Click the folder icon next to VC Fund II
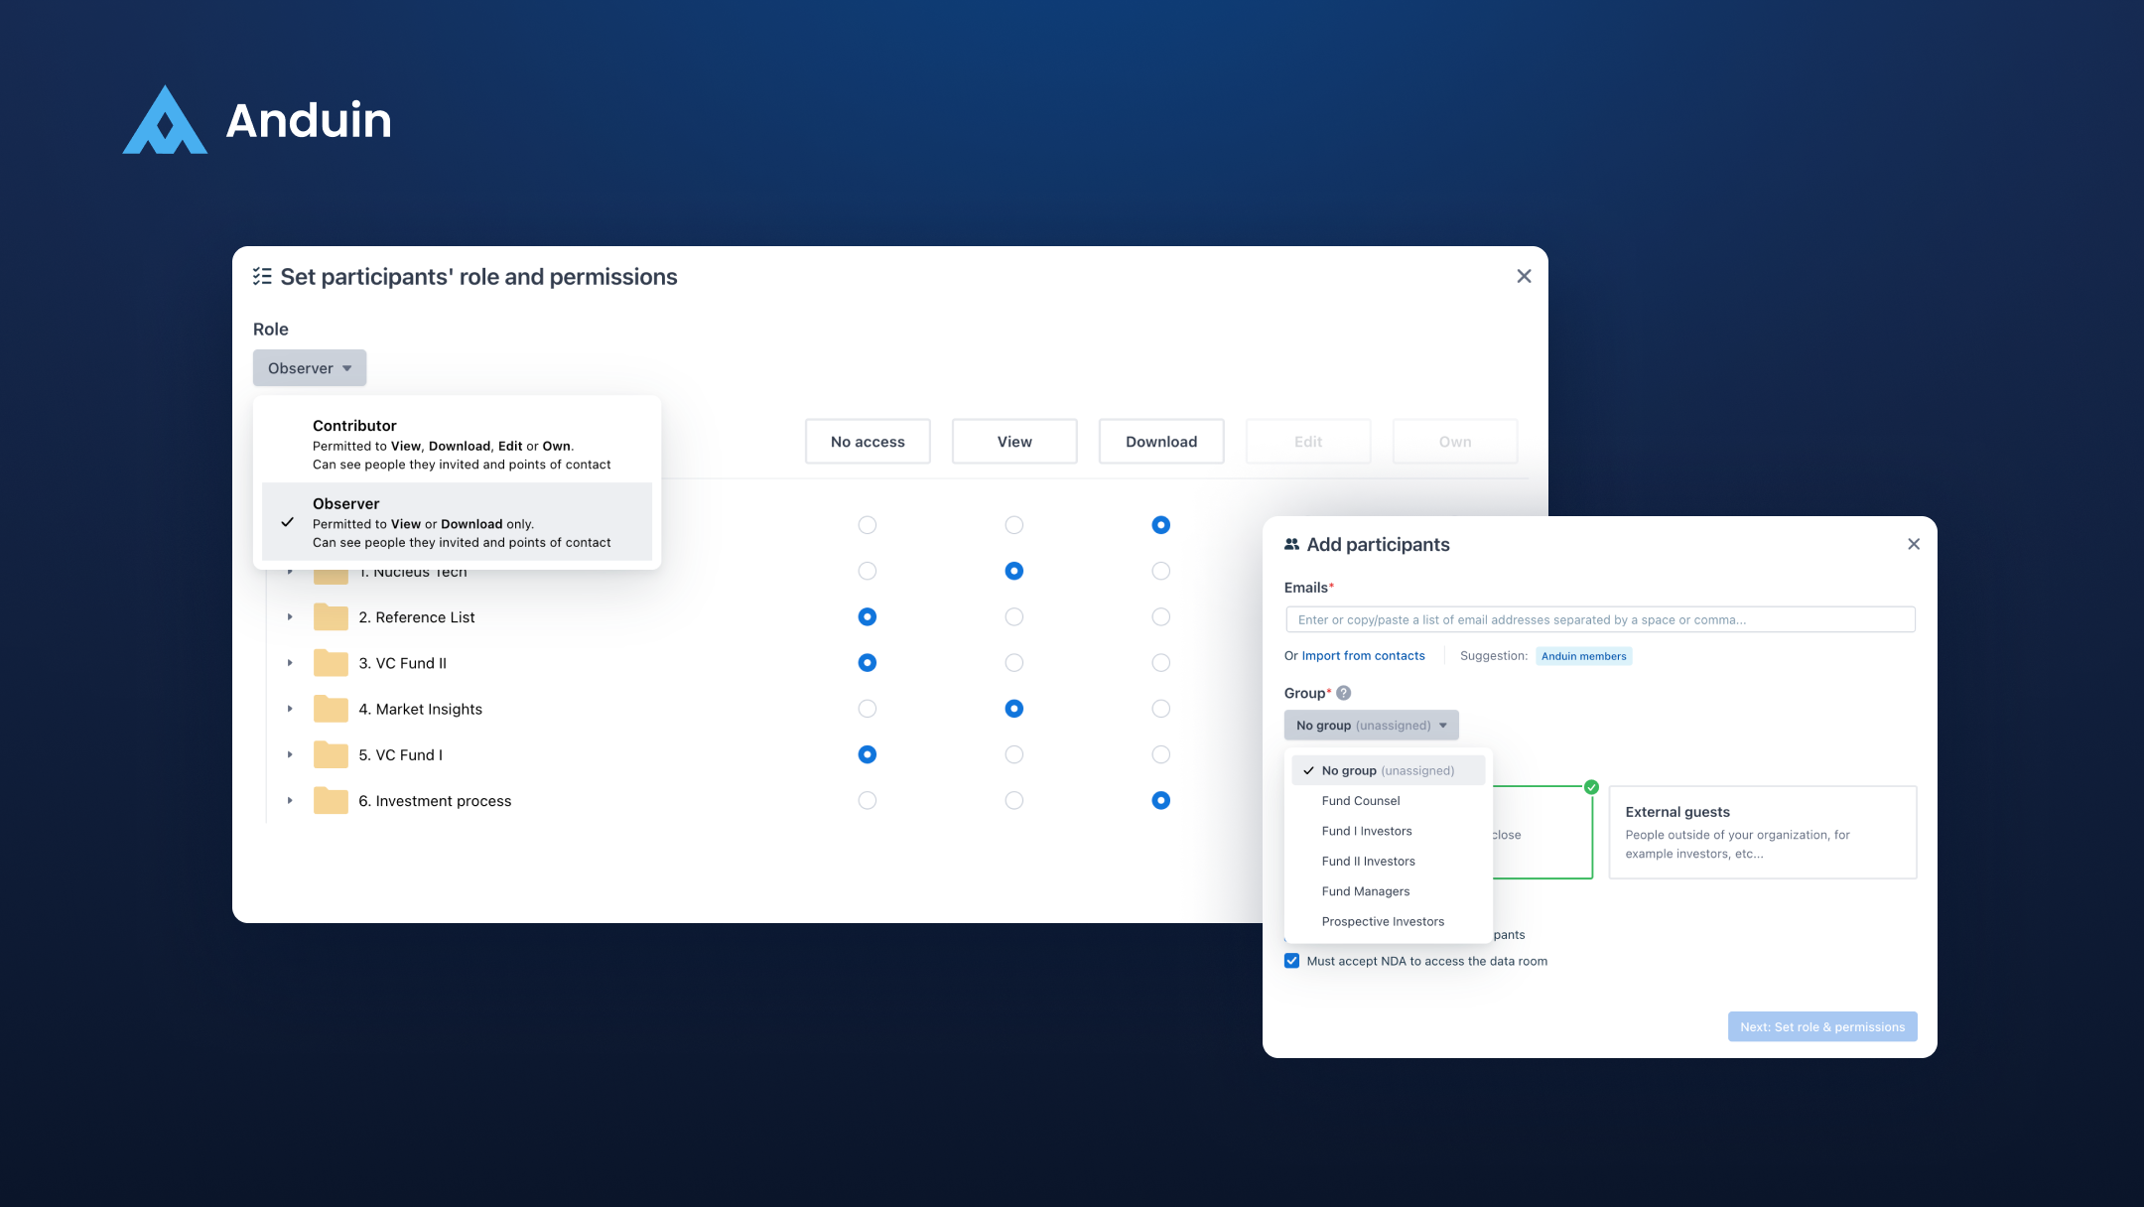Screen dimensions: 2144x1207 [331, 662]
